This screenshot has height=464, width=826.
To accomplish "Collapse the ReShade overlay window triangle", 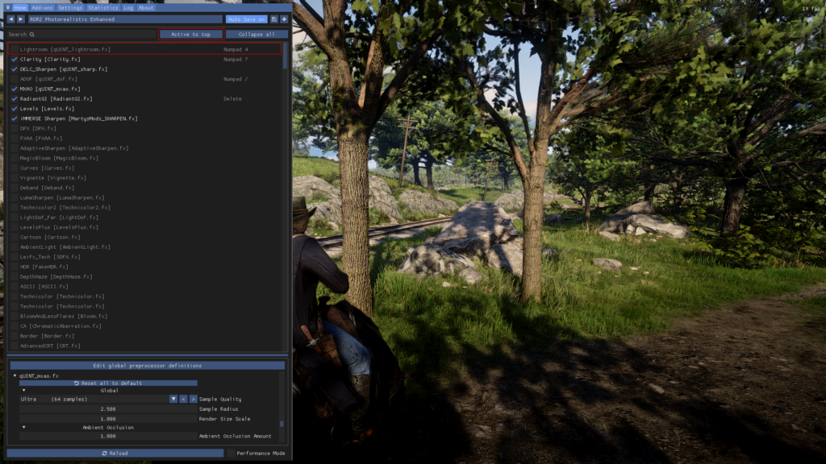I will click(x=7, y=8).
